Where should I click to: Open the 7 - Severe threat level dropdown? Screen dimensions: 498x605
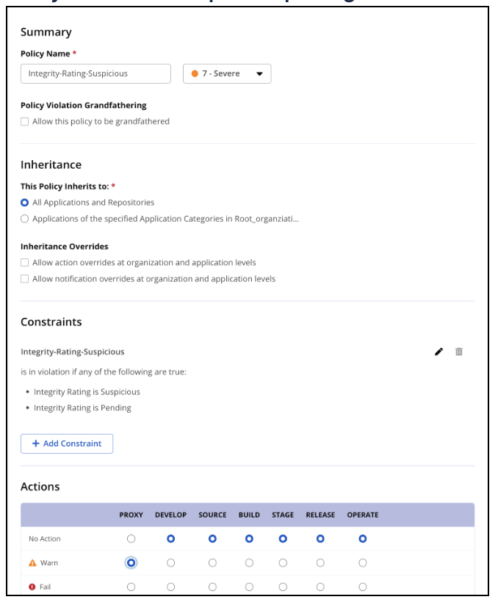227,73
